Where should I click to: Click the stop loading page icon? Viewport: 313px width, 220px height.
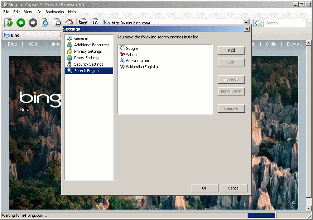(x=57, y=23)
